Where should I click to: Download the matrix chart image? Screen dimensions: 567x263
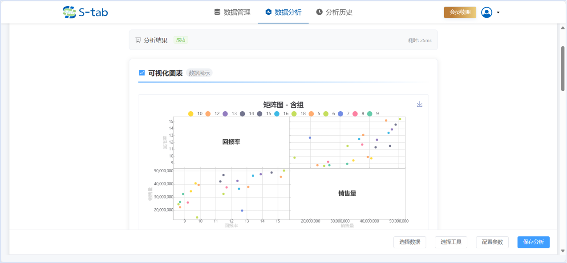419,104
